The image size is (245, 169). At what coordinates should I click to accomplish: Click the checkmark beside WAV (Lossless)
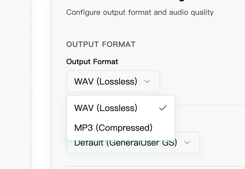[x=163, y=108]
